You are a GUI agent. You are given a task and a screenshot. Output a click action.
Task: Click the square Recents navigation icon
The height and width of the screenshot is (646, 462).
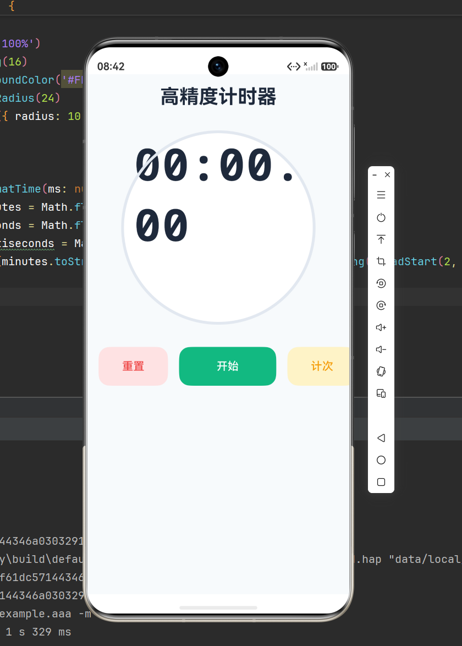[x=381, y=482]
